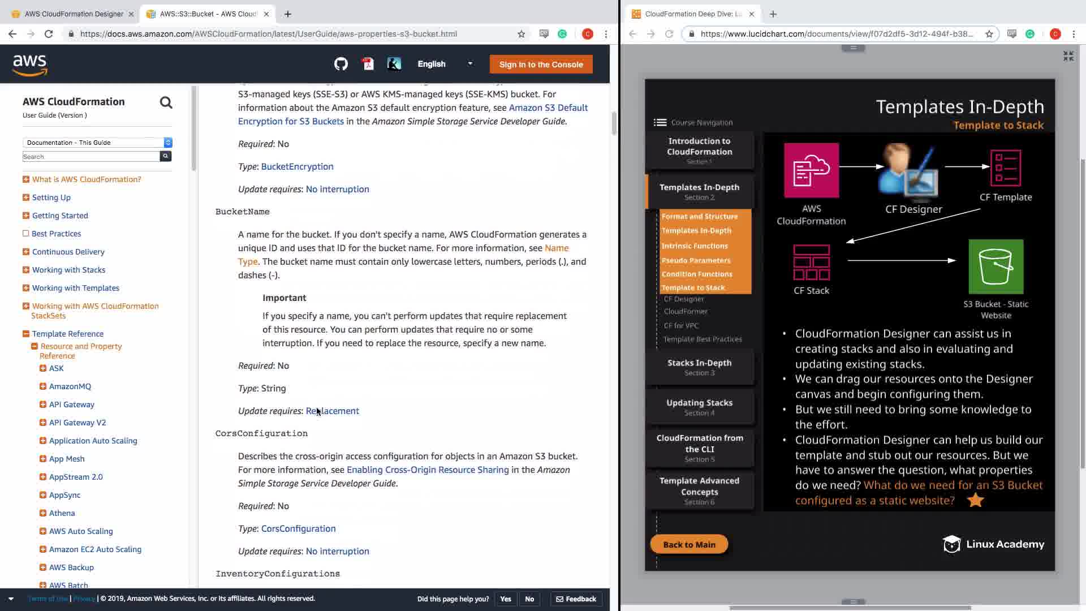Image resolution: width=1086 pixels, height=611 pixels.
Task: Reload the AWS documentation page
Action: pyautogui.click(x=49, y=34)
